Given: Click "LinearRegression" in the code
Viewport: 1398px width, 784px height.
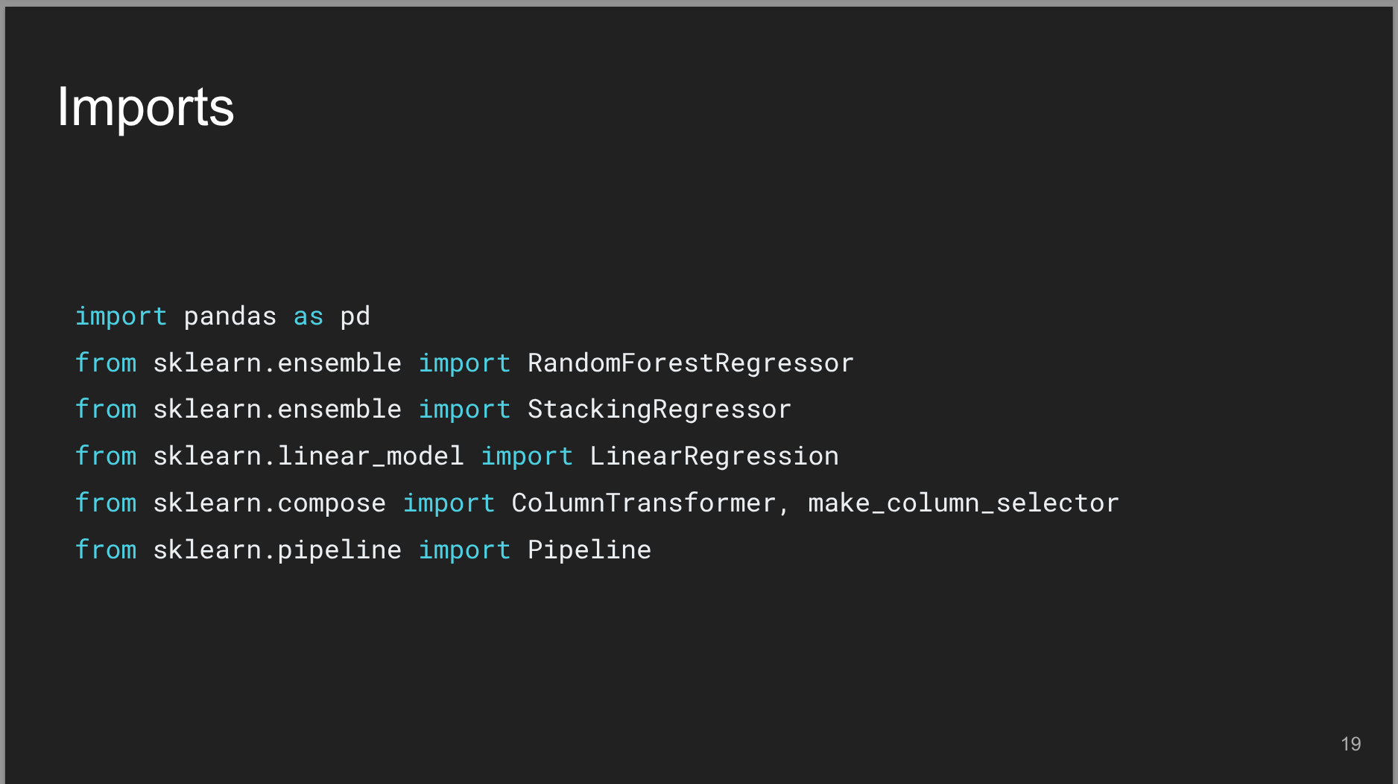Looking at the screenshot, I should coord(714,456).
